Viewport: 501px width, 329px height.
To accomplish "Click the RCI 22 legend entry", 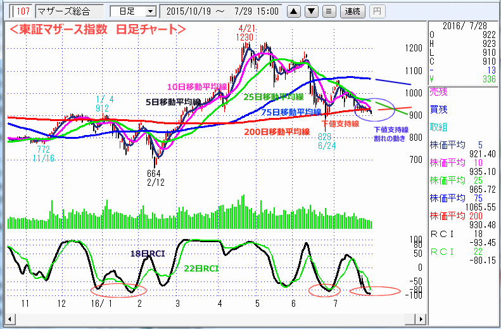I will tap(456, 252).
